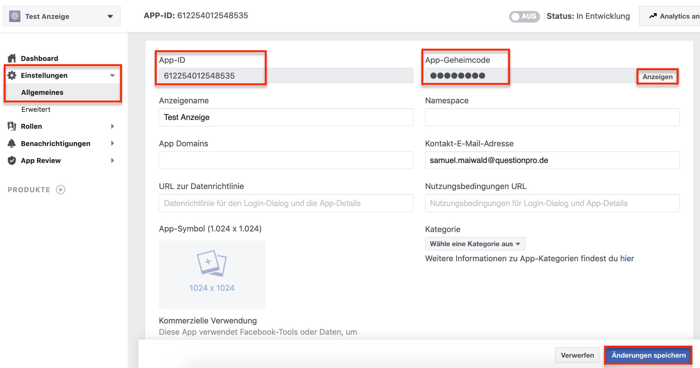
Task: Toggle the AUS app status switch
Action: tap(524, 16)
